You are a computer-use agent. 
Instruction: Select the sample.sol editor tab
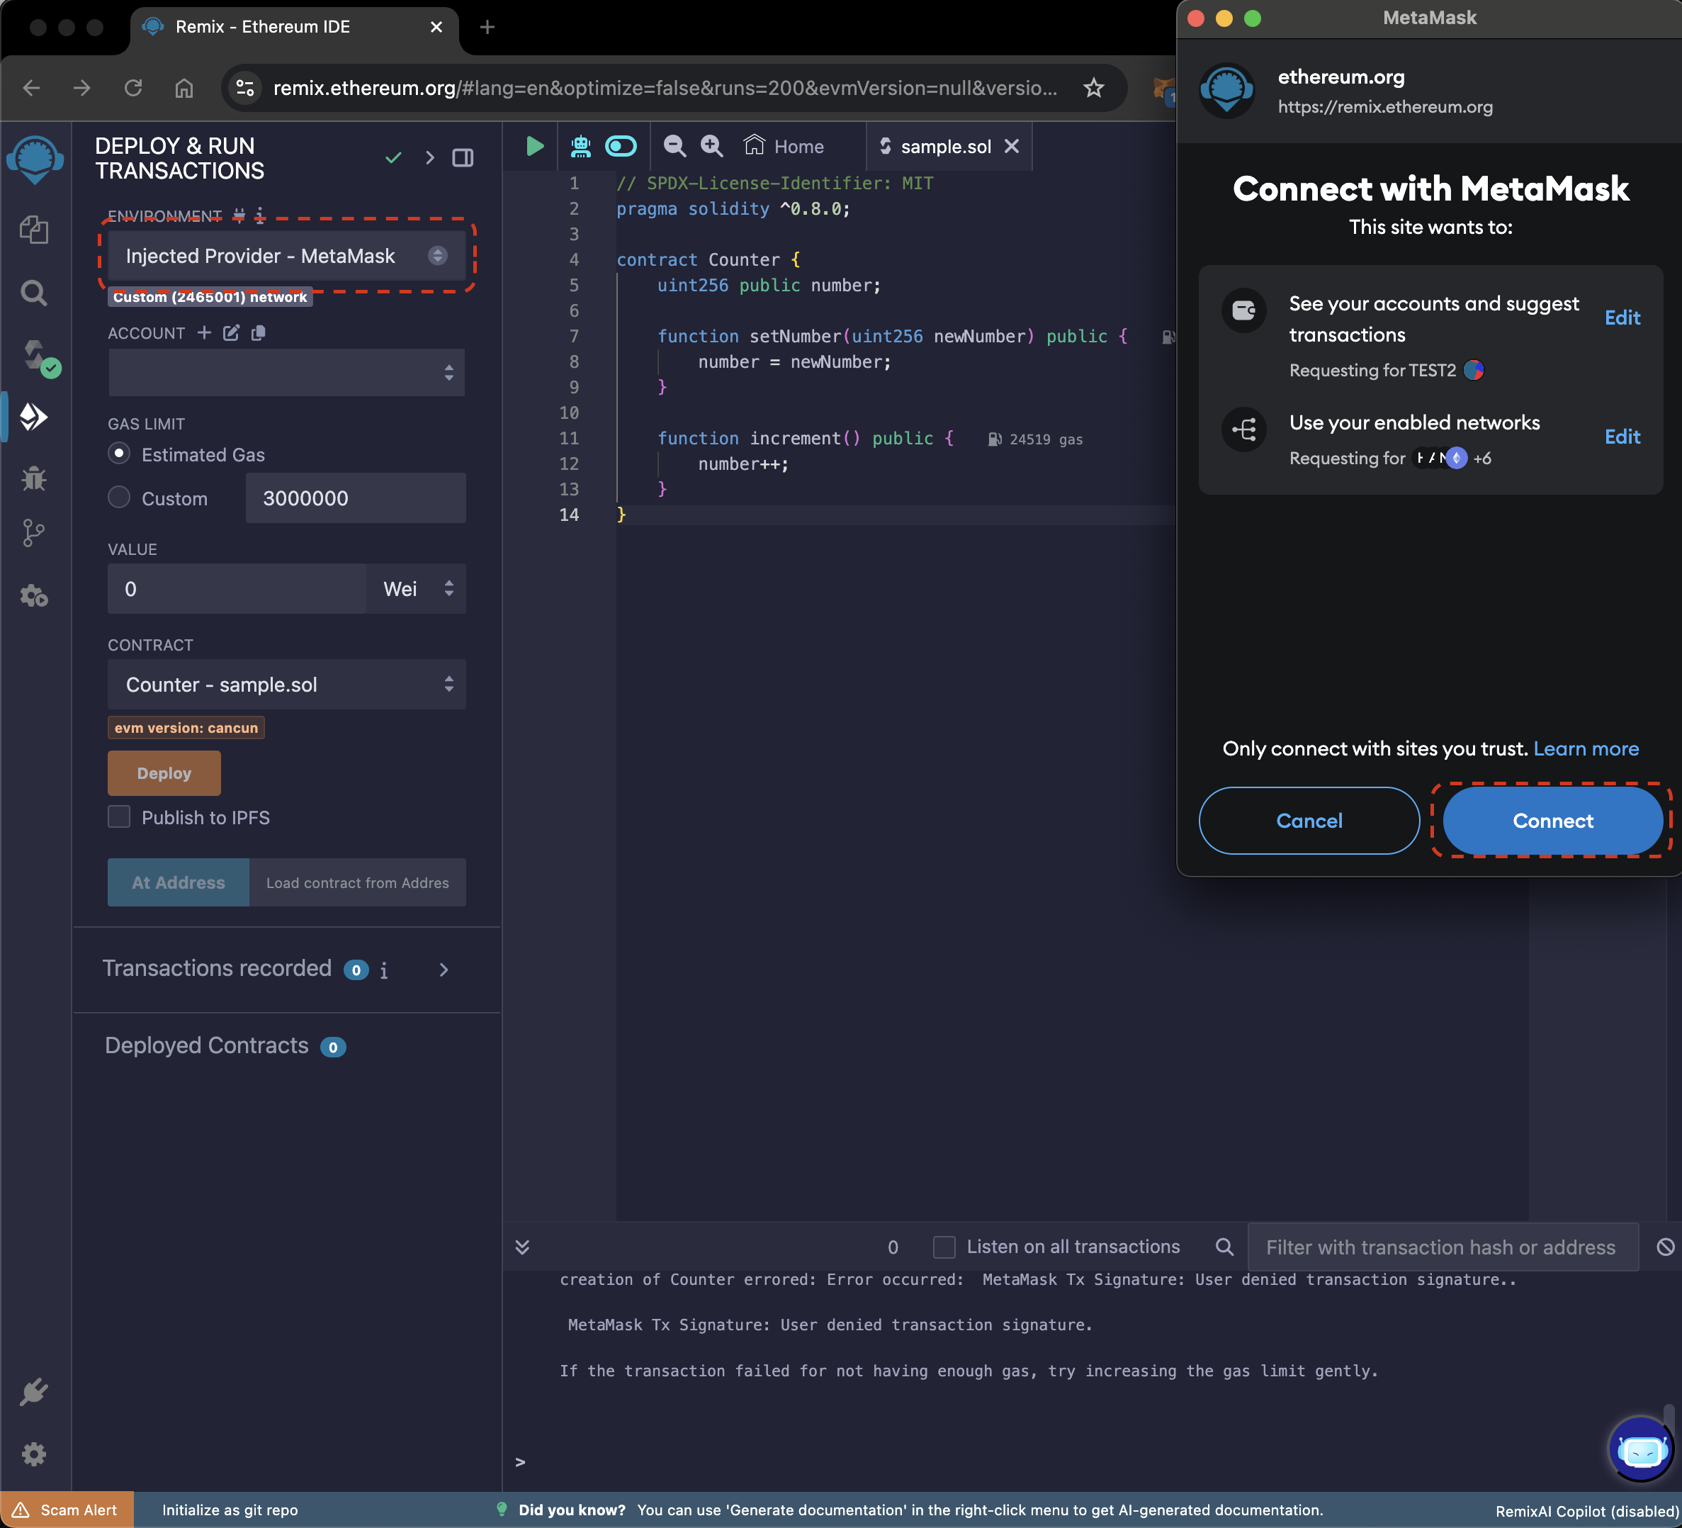[x=944, y=147]
